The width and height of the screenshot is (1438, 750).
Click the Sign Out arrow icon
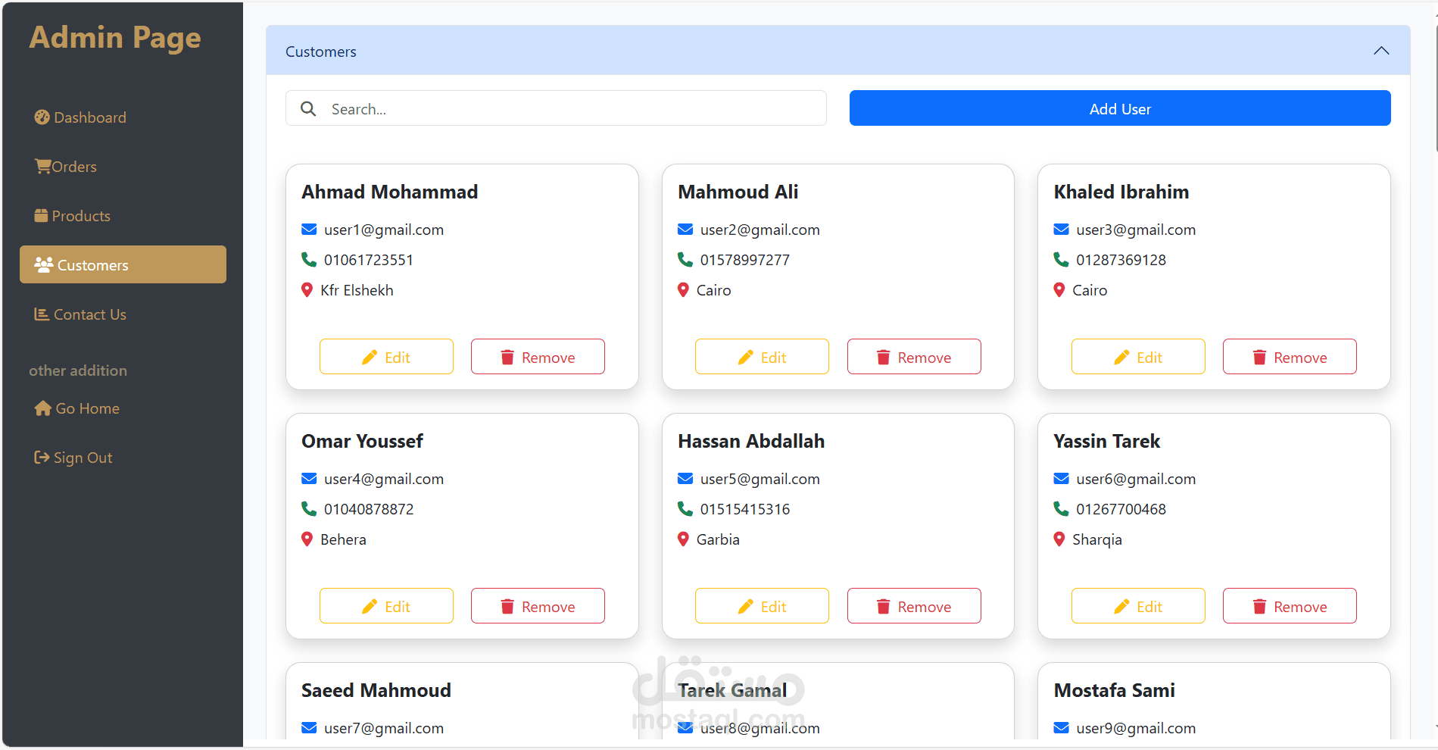point(42,458)
